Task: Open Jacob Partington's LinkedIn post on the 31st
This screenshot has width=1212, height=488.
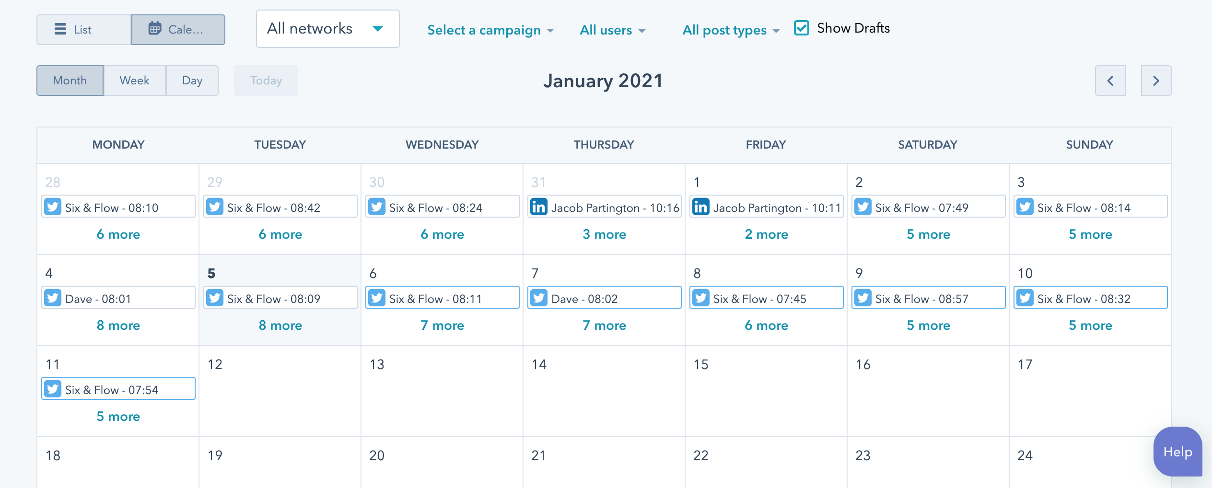Action: [x=604, y=207]
